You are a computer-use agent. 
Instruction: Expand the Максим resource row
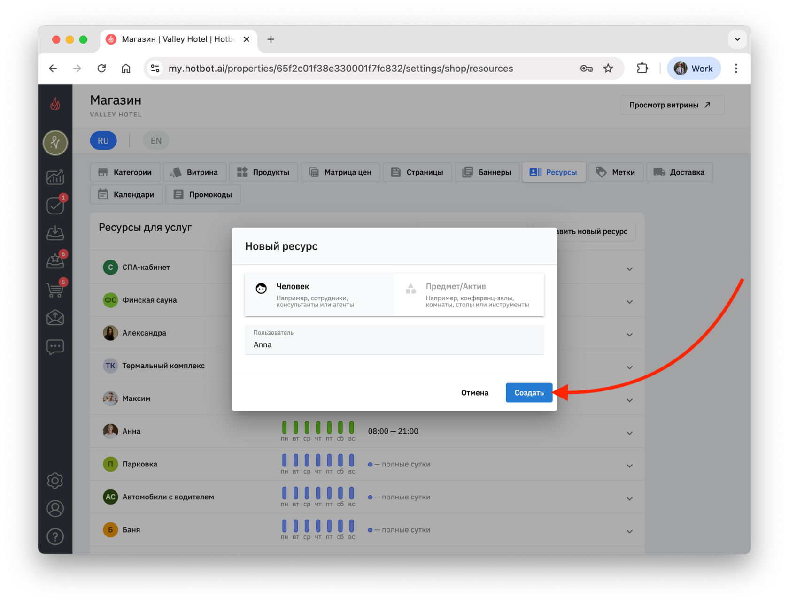(629, 400)
